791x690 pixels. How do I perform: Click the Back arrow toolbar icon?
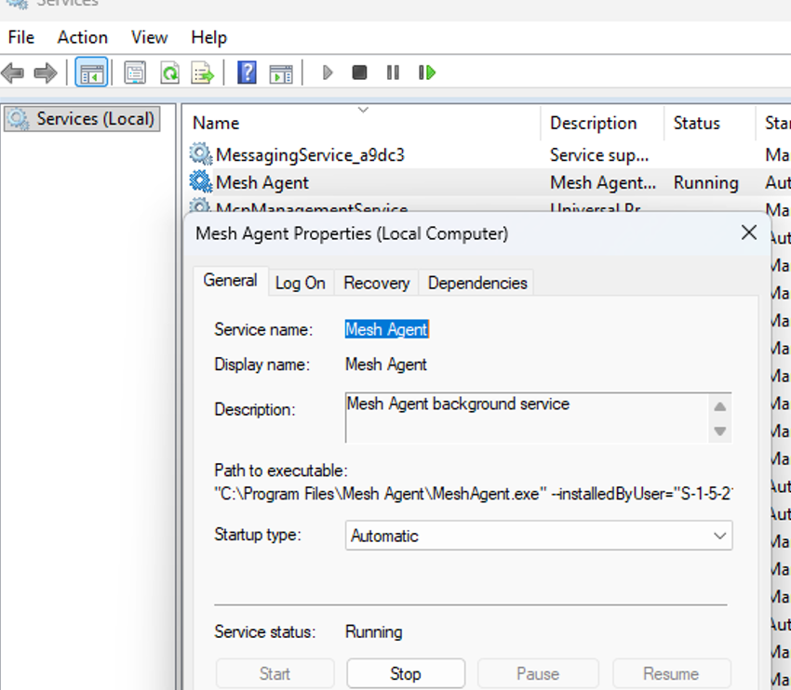tap(13, 73)
